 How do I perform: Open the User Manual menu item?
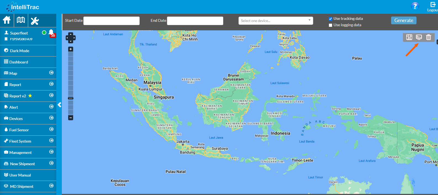click(x=20, y=175)
